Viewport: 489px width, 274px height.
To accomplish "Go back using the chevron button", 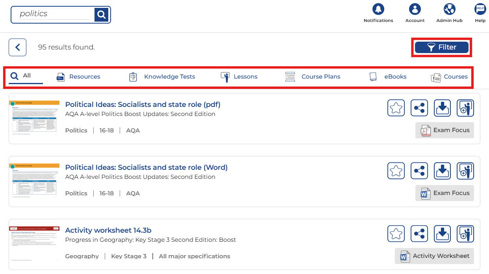I will coord(17,47).
